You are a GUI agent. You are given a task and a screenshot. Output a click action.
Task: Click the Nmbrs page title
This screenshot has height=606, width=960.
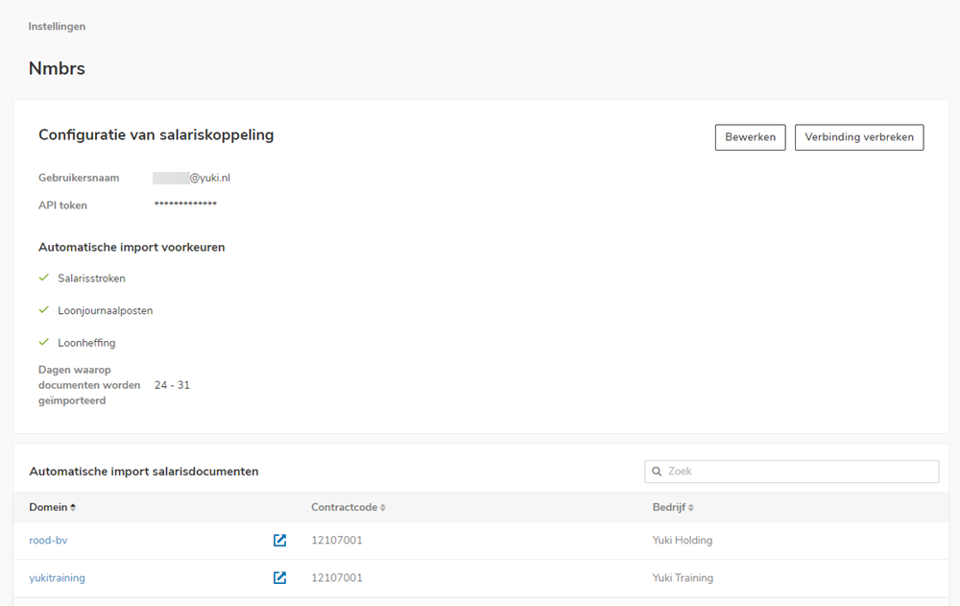click(x=57, y=68)
